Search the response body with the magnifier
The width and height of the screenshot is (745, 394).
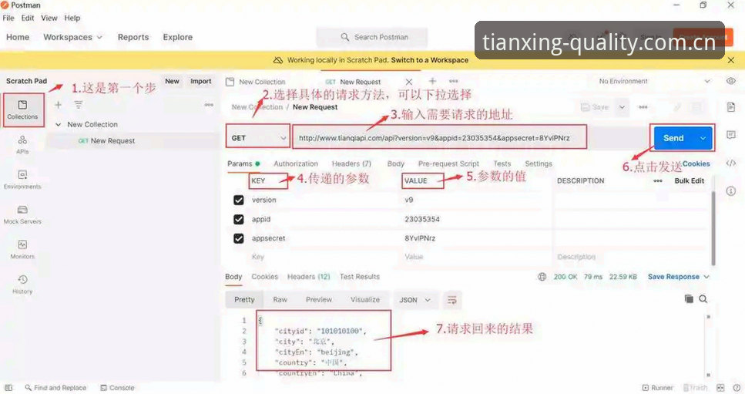pyautogui.click(x=703, y=299)
